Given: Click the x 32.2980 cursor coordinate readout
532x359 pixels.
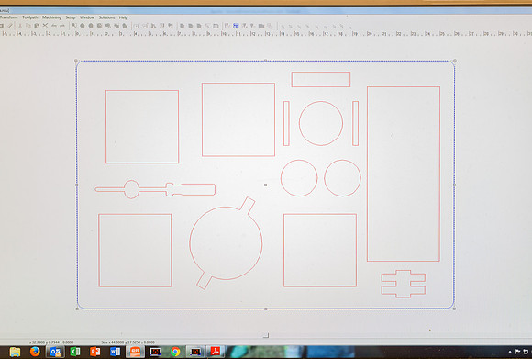Looking at the screenshot, I should 51,342.
